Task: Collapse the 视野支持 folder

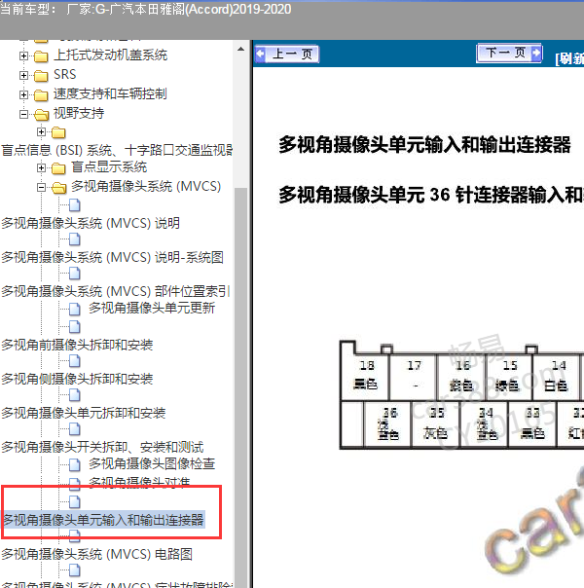Action: pyautogui.click(x=23, y=114)
